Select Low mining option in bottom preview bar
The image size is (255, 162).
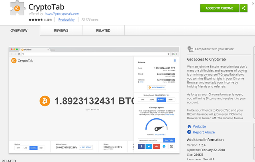(25, 148)
